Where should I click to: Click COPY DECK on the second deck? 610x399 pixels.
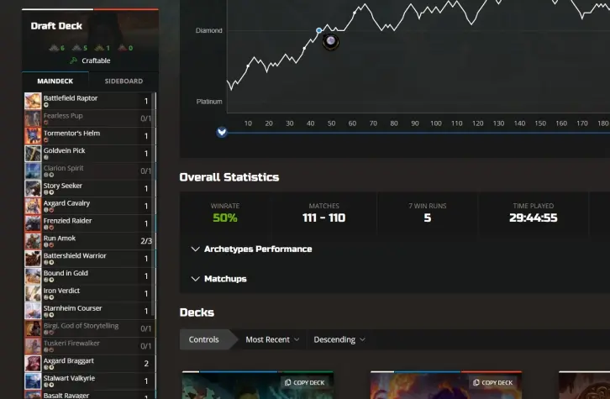point(493,382)
